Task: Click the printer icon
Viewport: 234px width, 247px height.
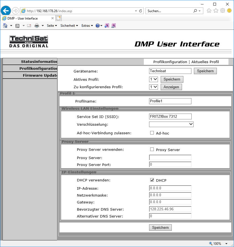Action: (37, 26)
